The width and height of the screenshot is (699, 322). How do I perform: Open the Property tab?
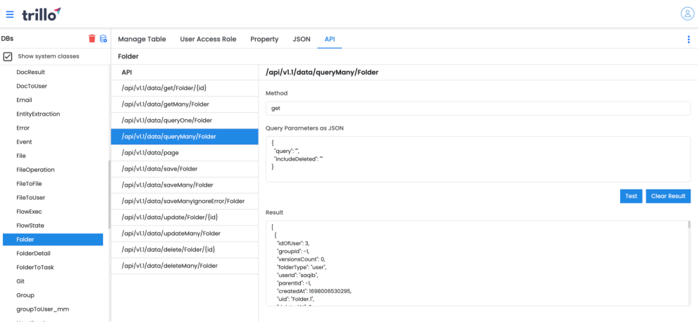pyautogui.click(x=264, y=39)
